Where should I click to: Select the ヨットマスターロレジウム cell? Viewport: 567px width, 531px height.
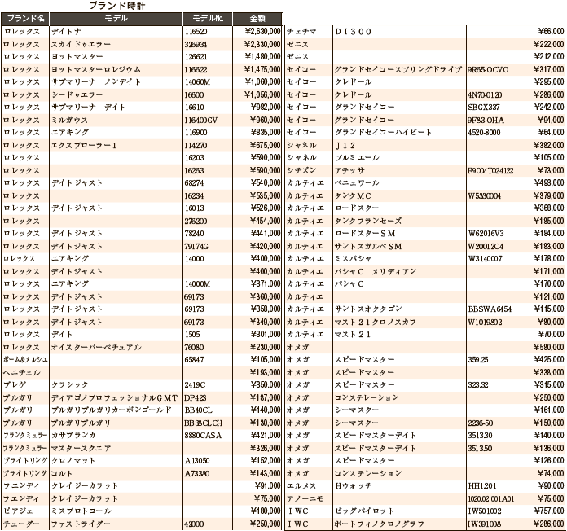pyautogui.click(x=96, y=69)
